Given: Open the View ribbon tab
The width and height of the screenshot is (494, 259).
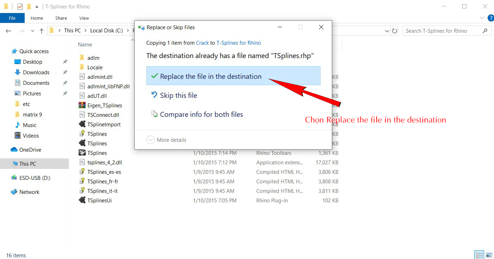Looking at the screenshot, I should (84, 18).
